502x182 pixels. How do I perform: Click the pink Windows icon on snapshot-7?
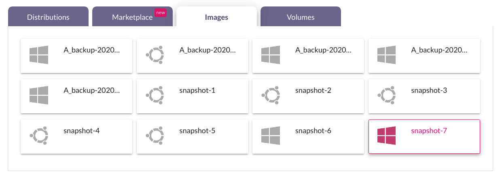[x=386, y=136]
